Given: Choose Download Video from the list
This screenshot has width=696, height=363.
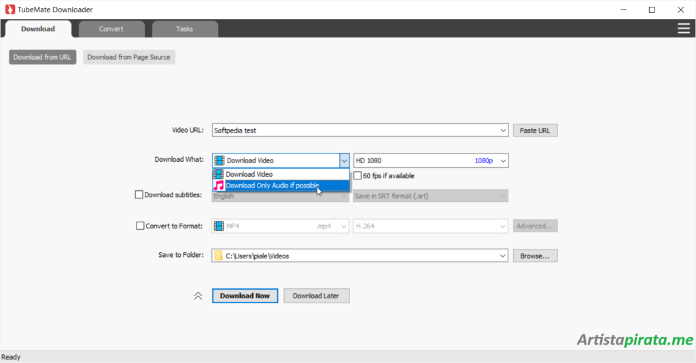Looking at the screenshot, I should pos(281,175).
